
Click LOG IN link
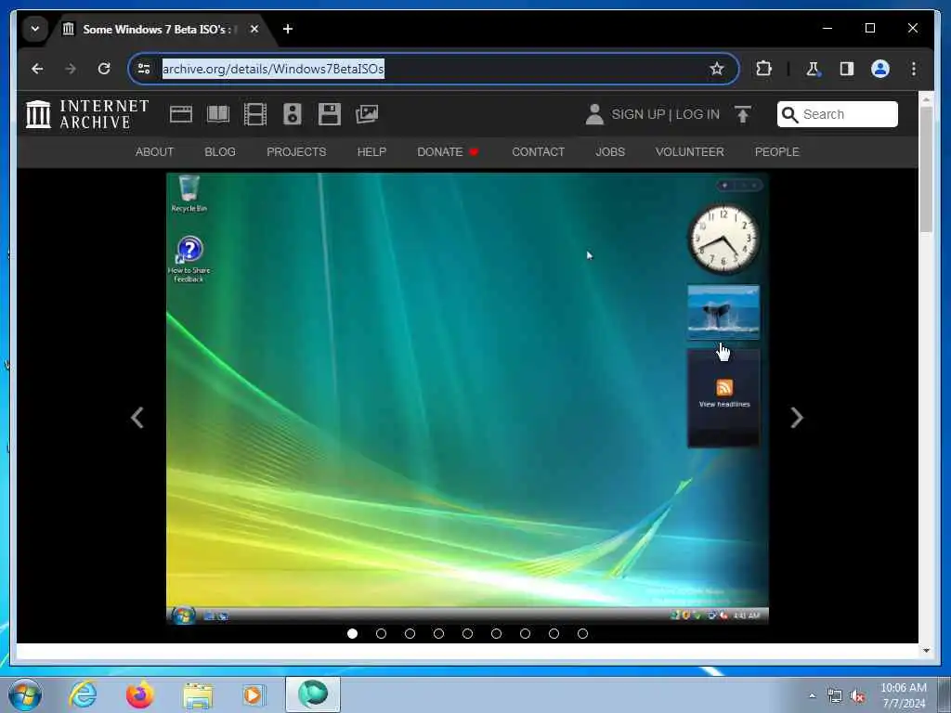[697, 114]
